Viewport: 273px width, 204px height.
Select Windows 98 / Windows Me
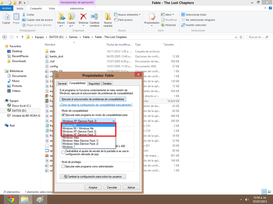pos(89,128)
